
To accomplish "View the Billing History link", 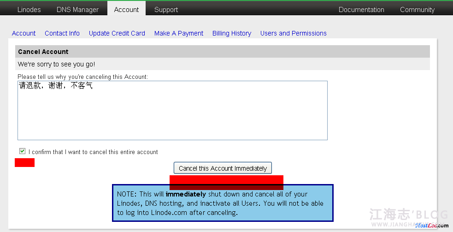I will pyautogui.click(x=232, y=33).
